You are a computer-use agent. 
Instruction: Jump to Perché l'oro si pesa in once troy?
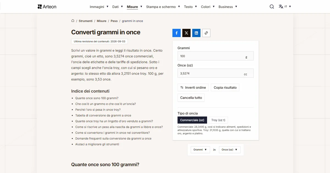tap(98, 110)
